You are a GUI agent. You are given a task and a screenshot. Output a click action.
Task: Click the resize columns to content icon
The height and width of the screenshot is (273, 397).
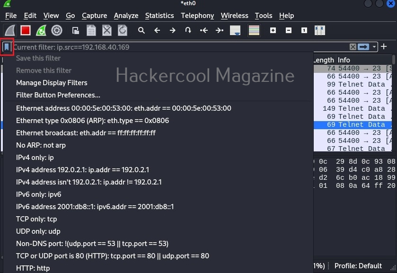(x=320, y=31)
